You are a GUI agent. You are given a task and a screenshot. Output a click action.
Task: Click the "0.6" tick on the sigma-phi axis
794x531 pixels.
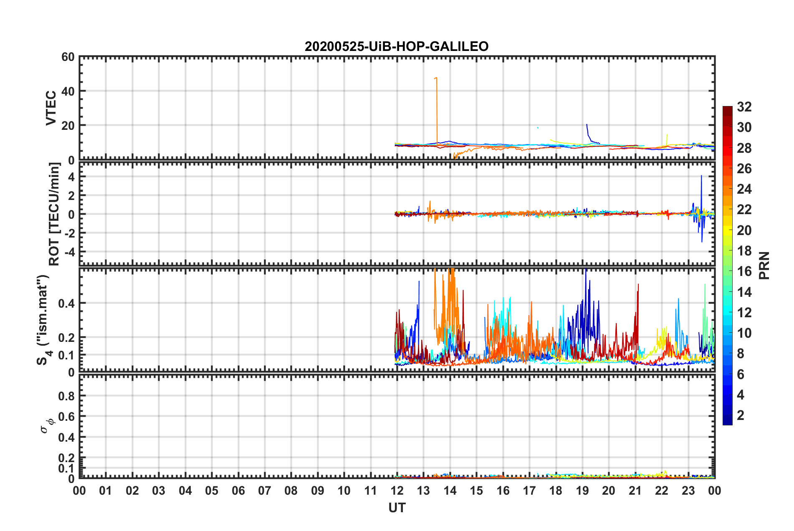click(67, 417)
